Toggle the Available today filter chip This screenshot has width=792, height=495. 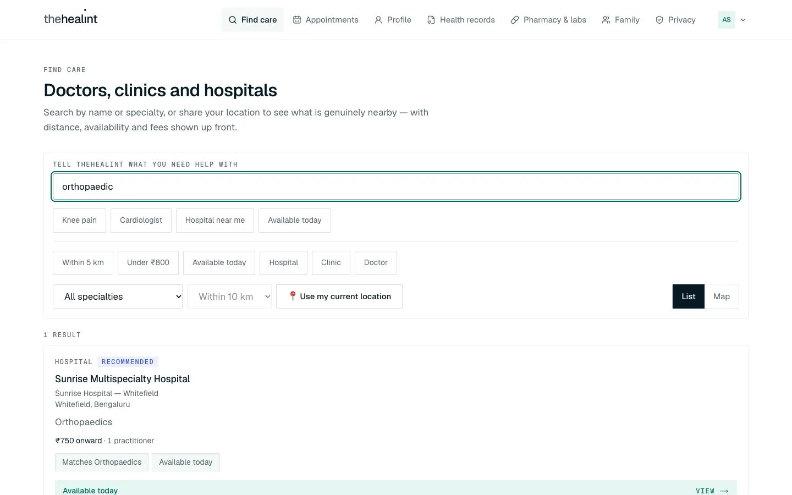219,263
